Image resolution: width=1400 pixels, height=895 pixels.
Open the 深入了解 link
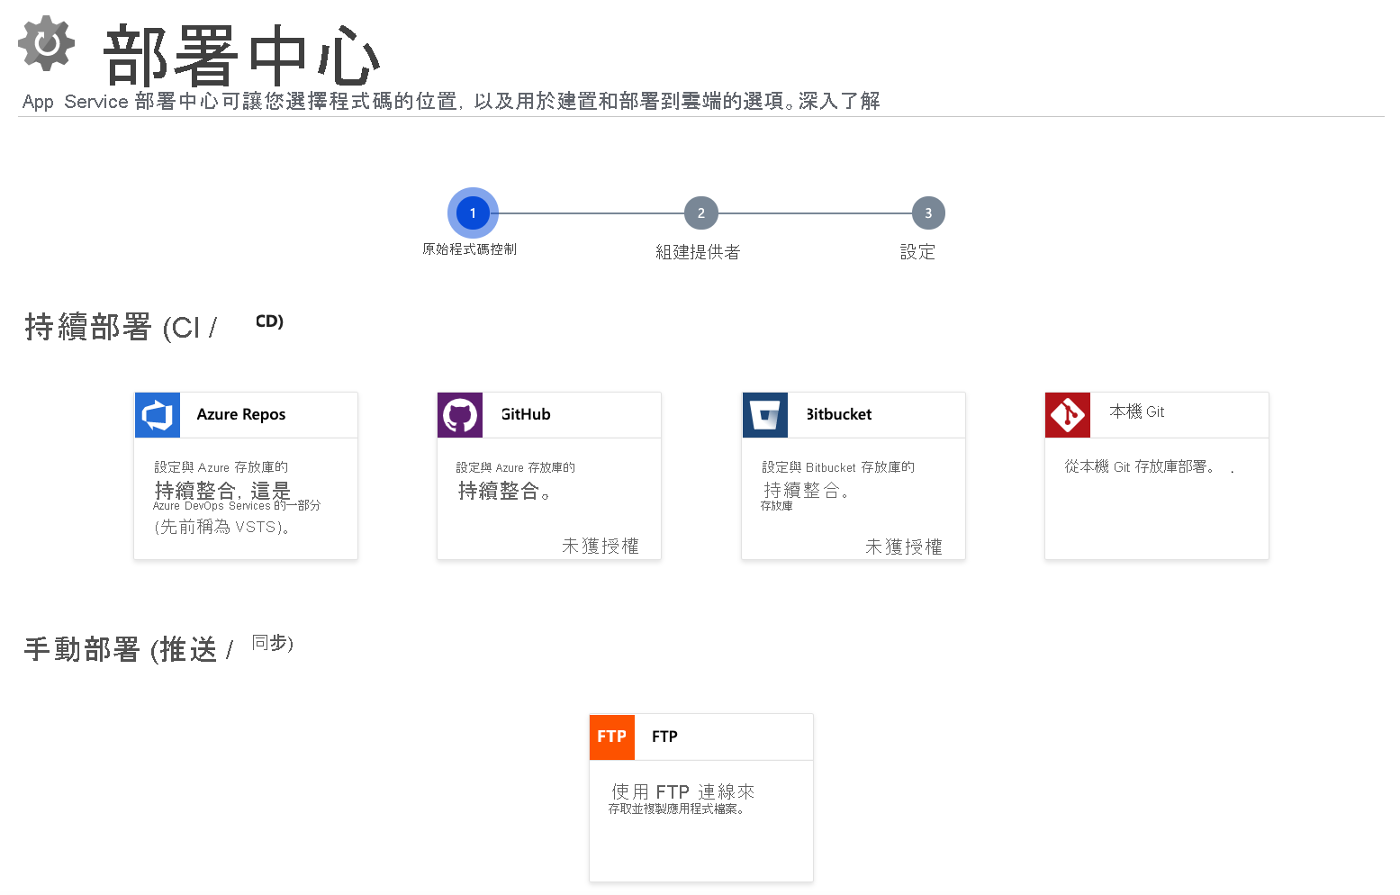839,101
